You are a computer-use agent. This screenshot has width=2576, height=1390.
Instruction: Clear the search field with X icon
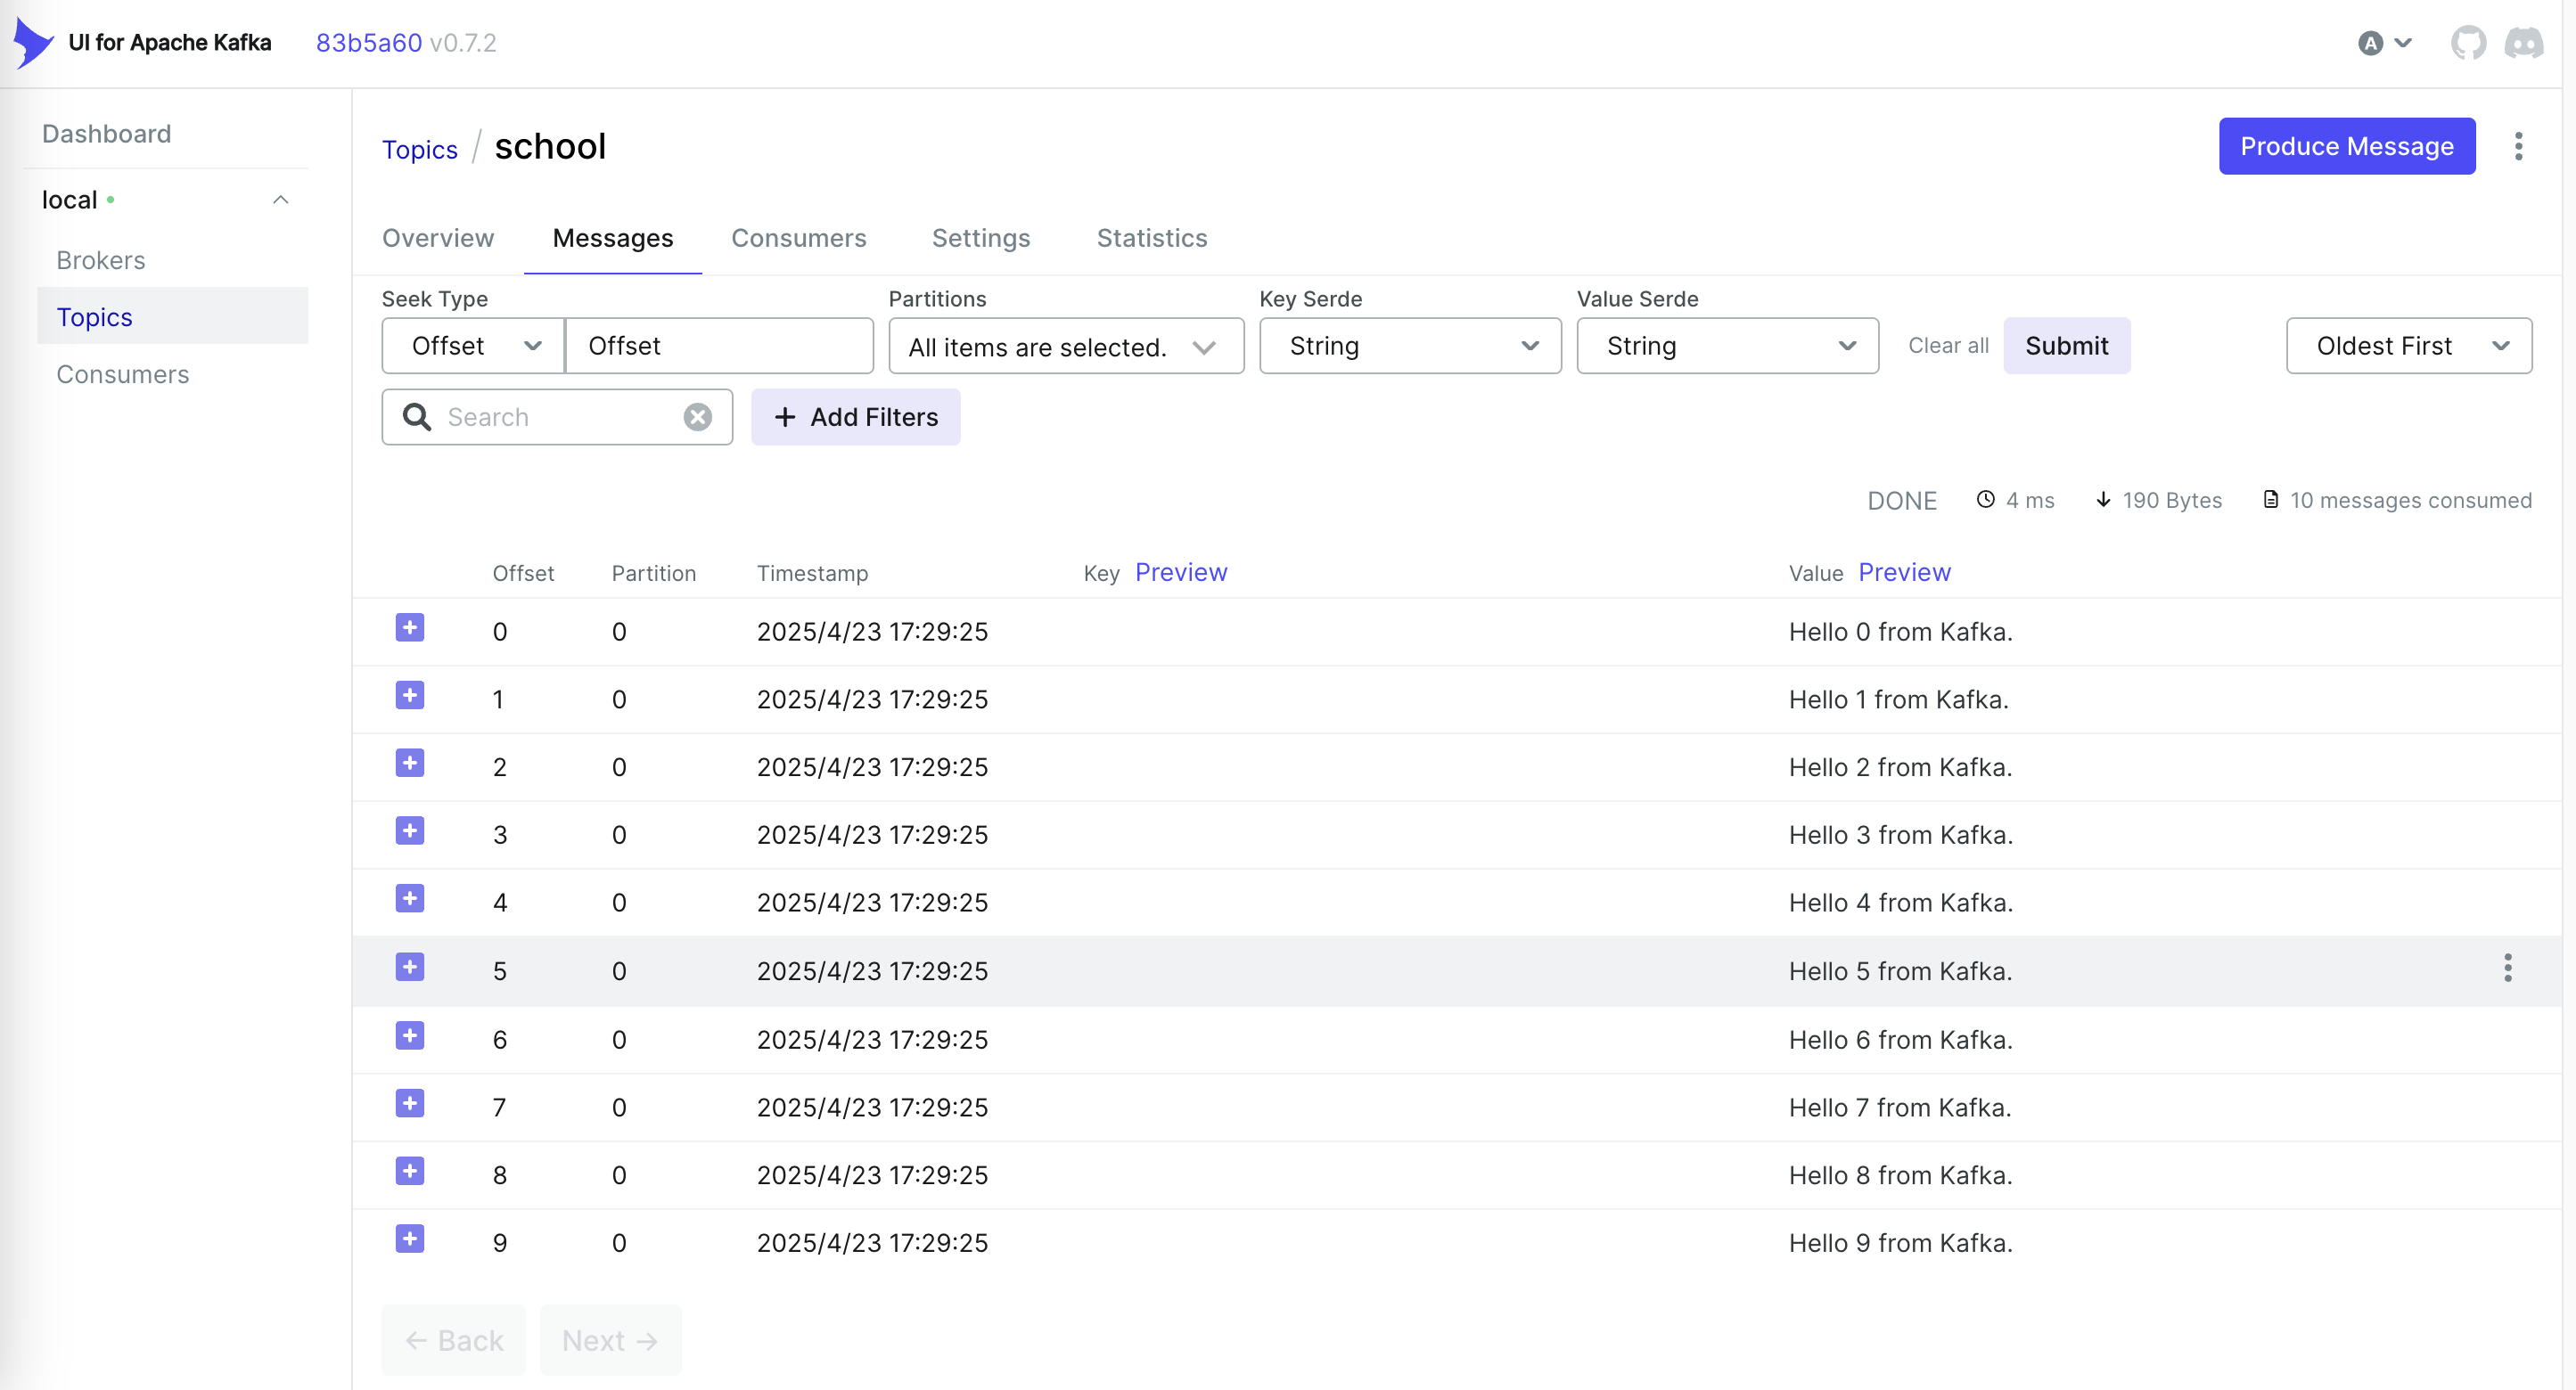tap(697, 417)
